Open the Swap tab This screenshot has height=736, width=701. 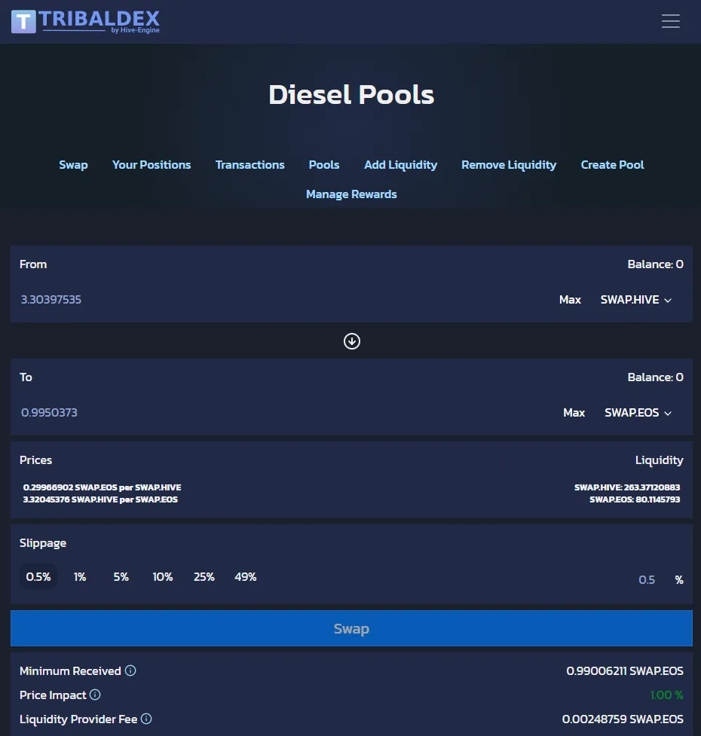73,165
